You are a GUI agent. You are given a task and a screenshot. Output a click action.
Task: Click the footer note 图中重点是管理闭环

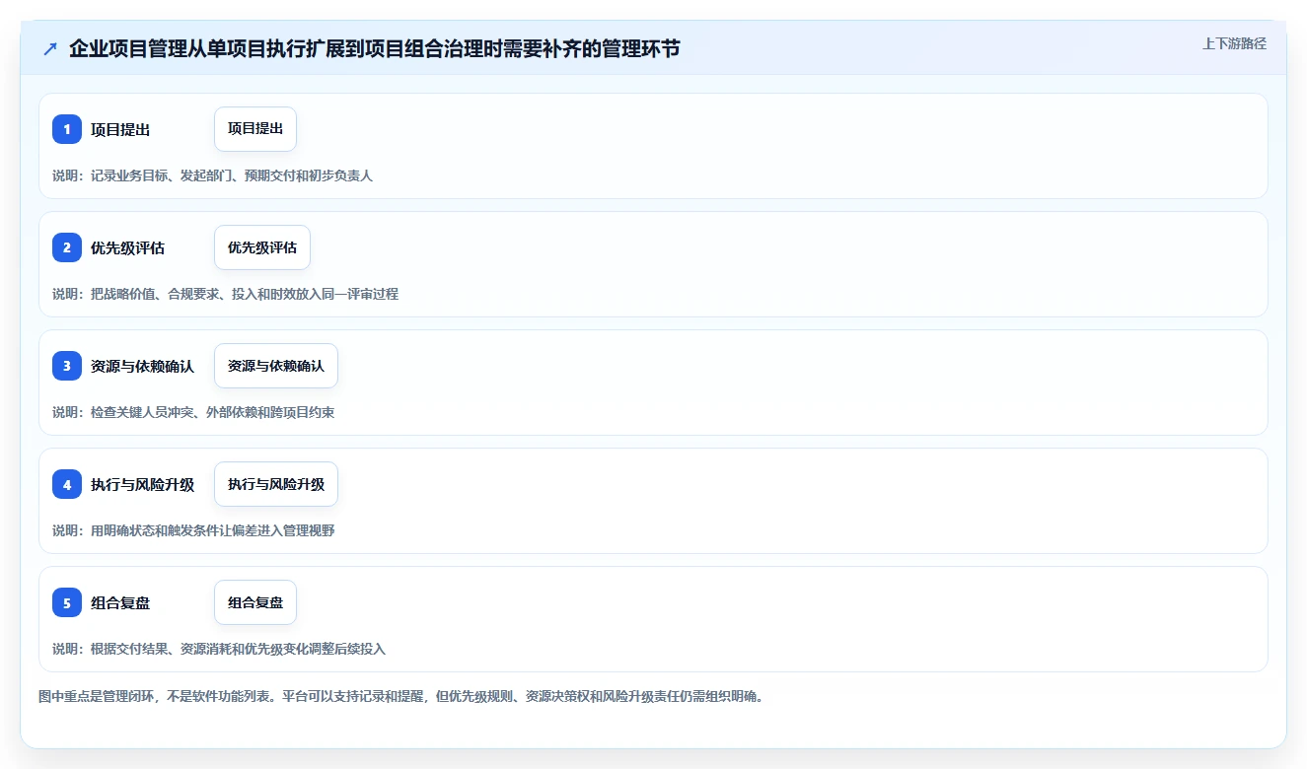(x=401, y=696)
